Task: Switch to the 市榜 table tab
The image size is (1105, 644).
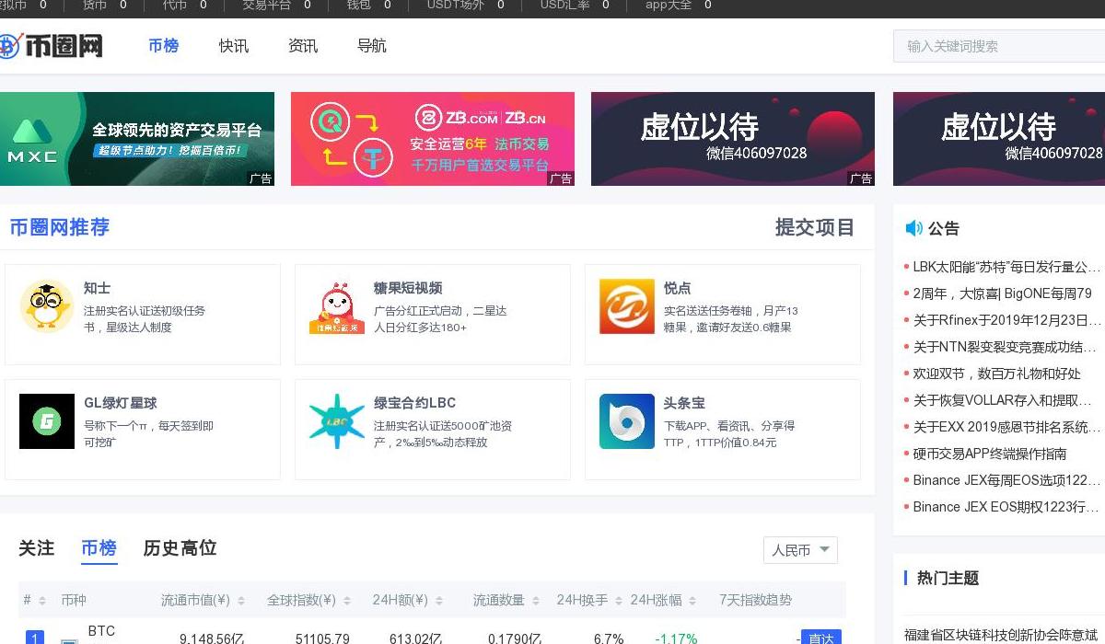Action: click(99, 548)
